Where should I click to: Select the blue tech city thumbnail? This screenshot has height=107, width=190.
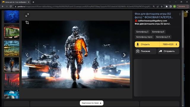click(x=12, y=94)
